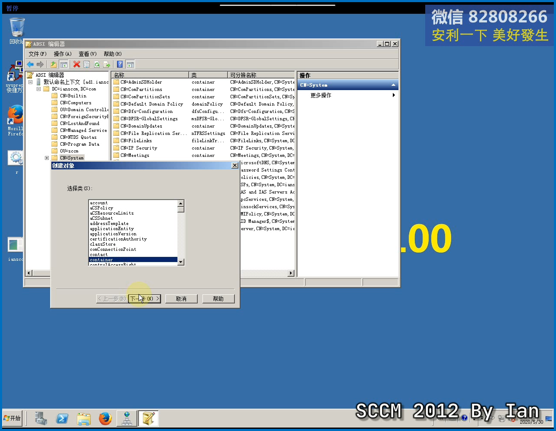The width and height of the screenshot is (556, 431).
Task: Click the 帮助 button in the dialog
Action: [218, 299]
